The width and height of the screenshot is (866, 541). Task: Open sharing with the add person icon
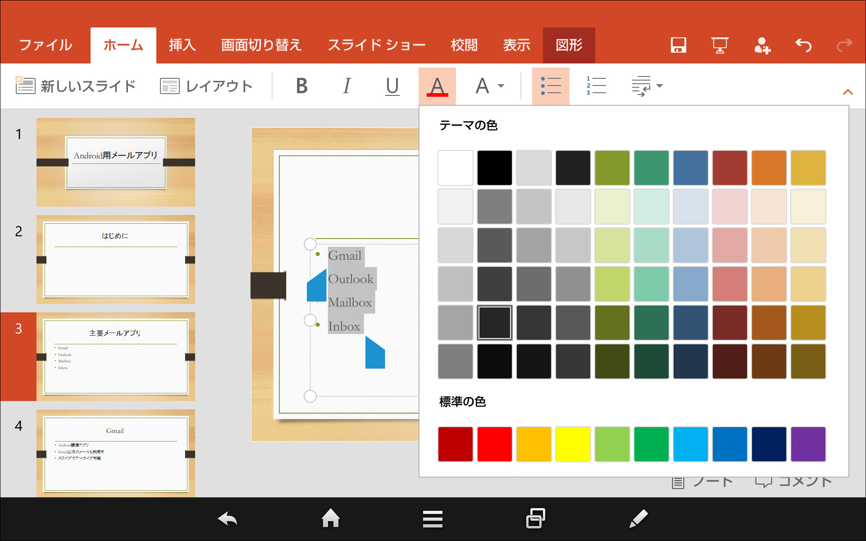762,45
